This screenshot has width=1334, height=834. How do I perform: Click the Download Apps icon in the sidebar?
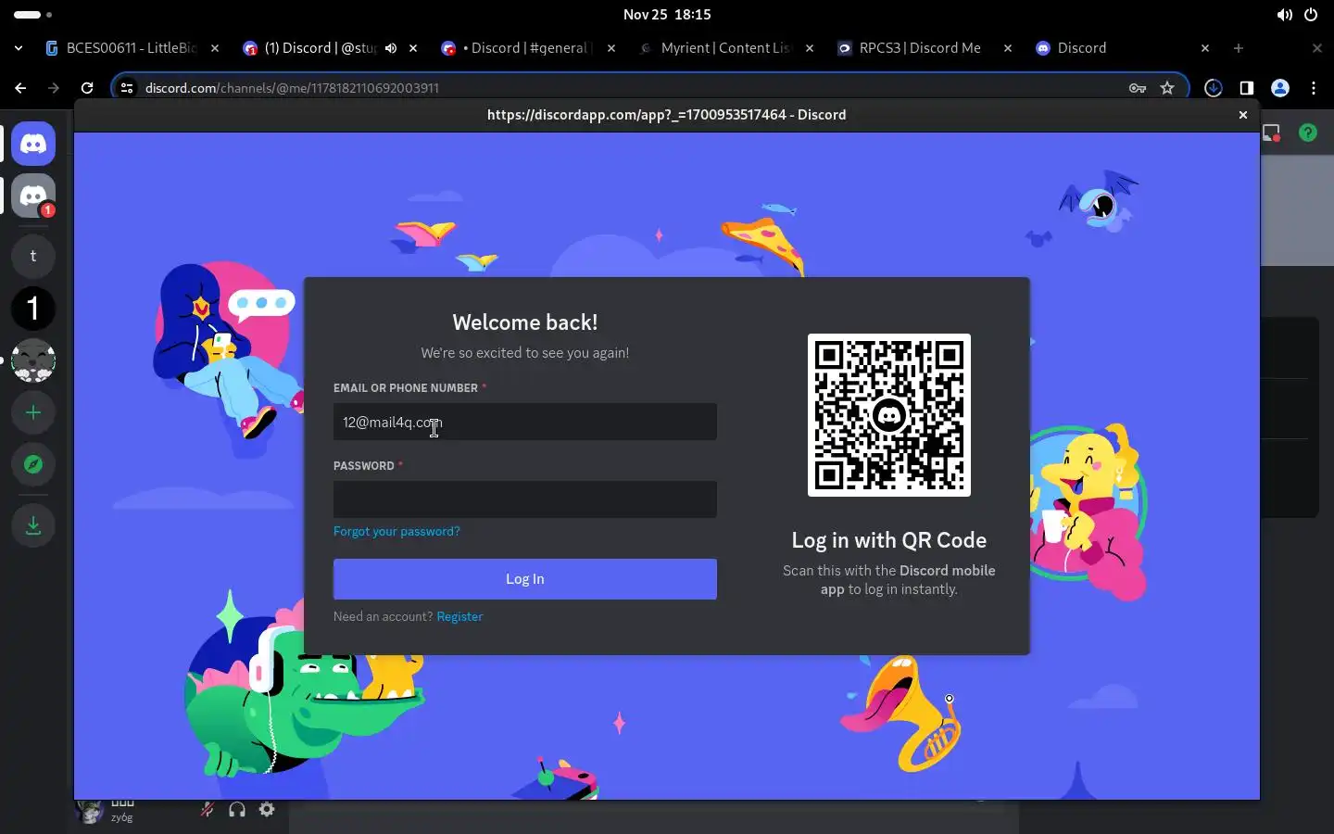(33, 525)
